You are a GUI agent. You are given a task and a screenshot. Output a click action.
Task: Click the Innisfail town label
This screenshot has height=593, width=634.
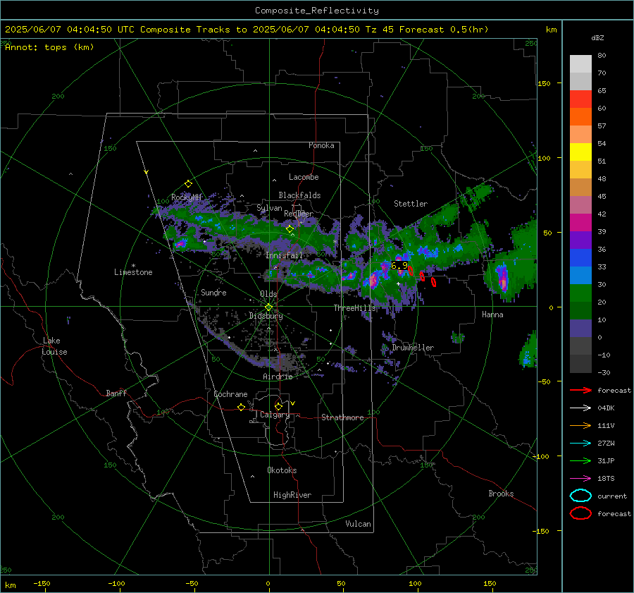pyautogui.click(x=284, y=255)
